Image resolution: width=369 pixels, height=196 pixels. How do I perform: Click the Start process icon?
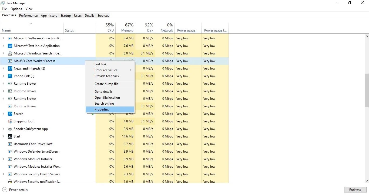pos(10,136)
